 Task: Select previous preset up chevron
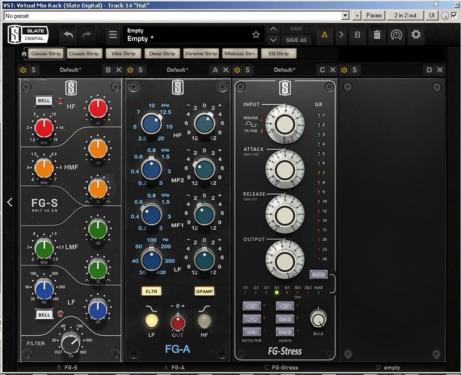click(x=273, y=29)
